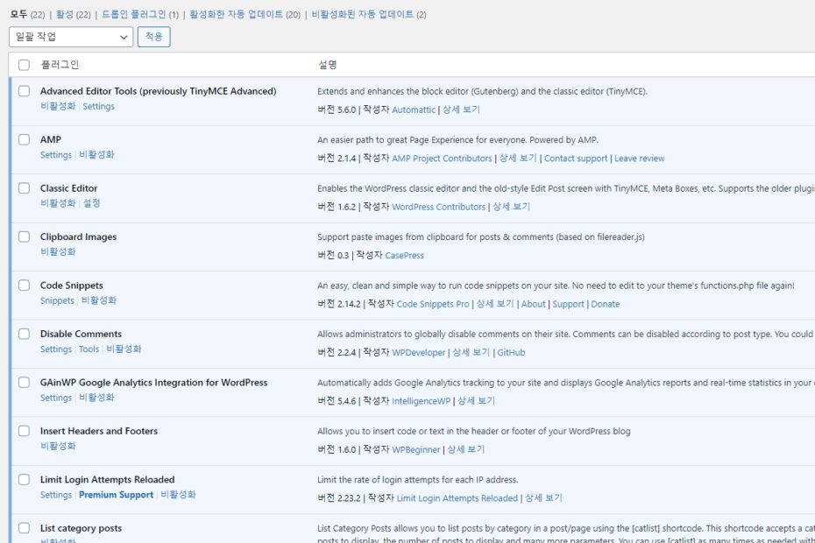The width and height of the screenshot is (815, 543).
Task: Open GitHub link for Disable Comments
Action: point(511,352)
